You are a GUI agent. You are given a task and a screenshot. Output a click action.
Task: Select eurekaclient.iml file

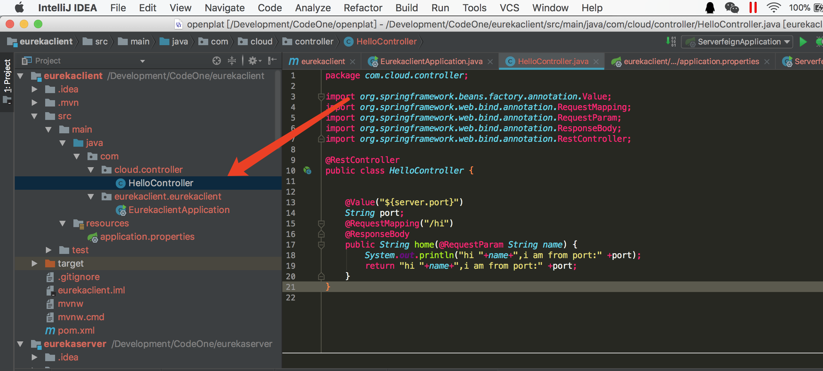pos(86,290)
